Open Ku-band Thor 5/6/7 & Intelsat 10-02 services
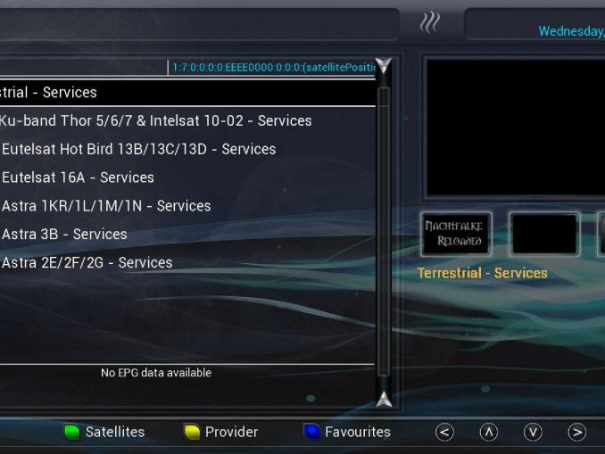Image resolution: width=605 pixels, height=454 pixels. click(x=155, y=120)
